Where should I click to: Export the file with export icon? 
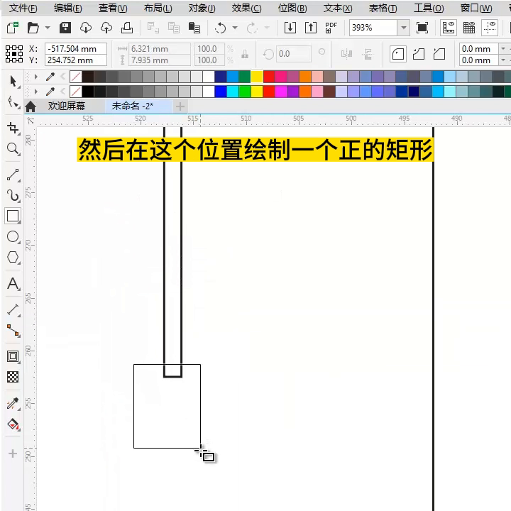pos(311,28)
